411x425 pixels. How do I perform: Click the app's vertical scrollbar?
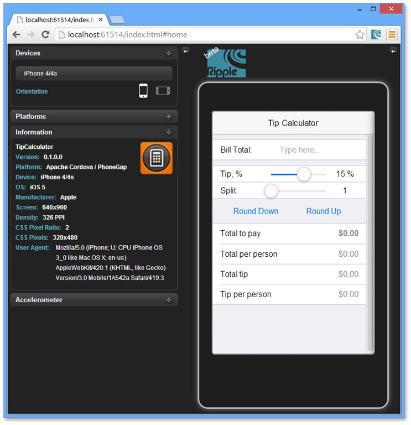pyautogui.click(x=370, y=243)
